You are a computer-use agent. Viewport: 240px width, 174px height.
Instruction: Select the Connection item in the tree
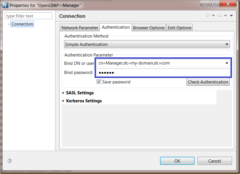(x=22, y=24)
